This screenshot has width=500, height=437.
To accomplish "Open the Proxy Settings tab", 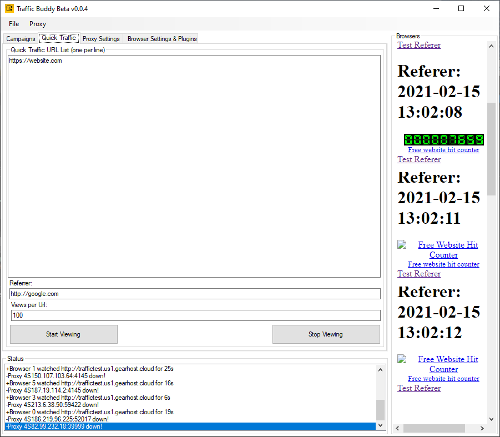I will (101, 38).
